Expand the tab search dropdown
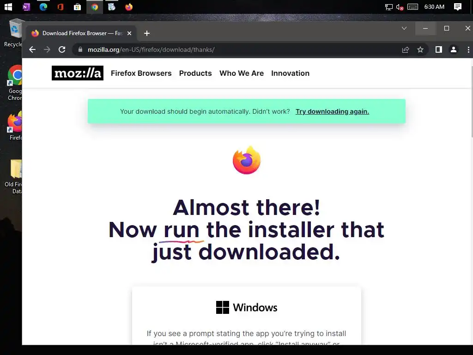 pos(404,28)
